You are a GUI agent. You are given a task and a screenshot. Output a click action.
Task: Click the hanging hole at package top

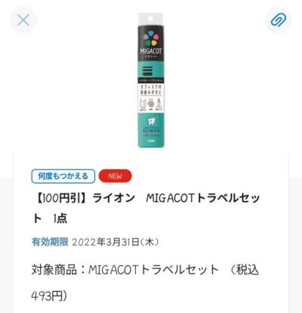click(x=150, y=19)
